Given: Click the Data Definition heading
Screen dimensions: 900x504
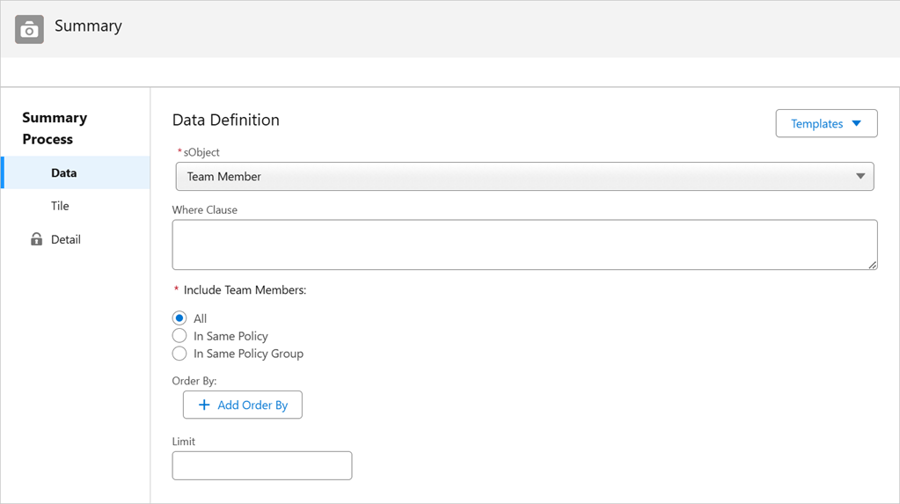Looking at the screenshot, I should pyautogui.click(x=226, y=121).
